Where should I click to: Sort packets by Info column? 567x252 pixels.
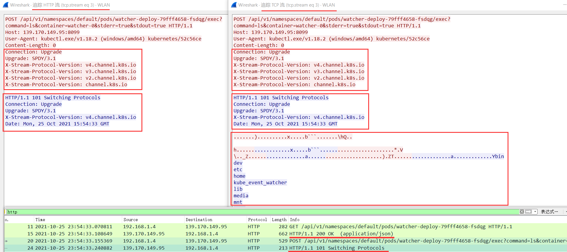(427, 220)
